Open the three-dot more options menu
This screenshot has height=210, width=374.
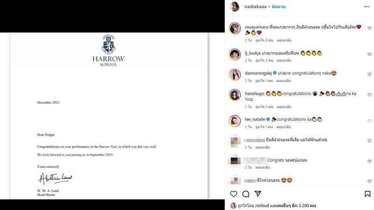(x=367, y=7)
